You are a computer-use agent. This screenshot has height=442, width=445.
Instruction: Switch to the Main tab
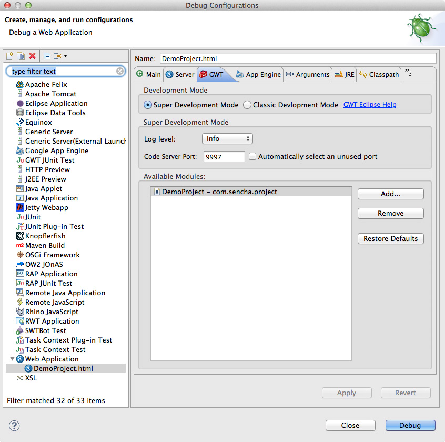tap(149, 74)
